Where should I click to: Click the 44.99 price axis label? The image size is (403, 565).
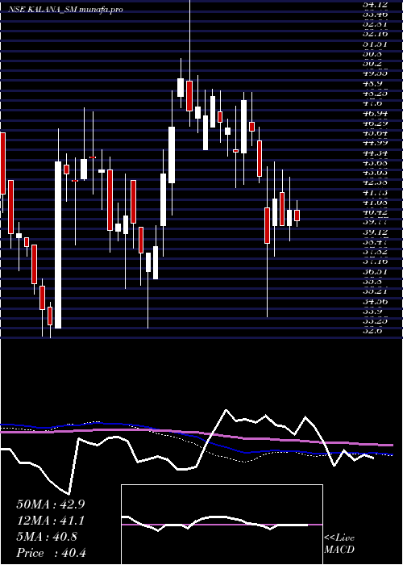point(376,143)
